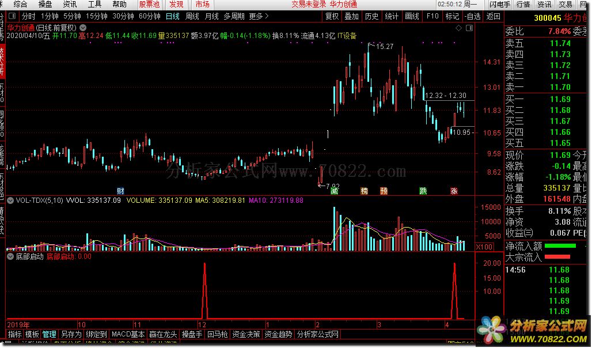Select the 资金趋势 template
Image resolution: width=592 pixels, height=348 pixels.
(x=278, y=334)
